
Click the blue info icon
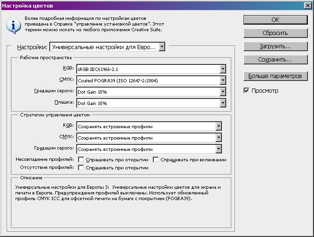[15, 25]
